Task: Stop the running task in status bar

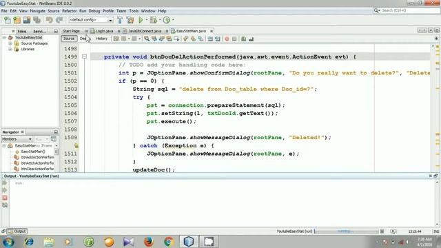Action: [382, 231]
